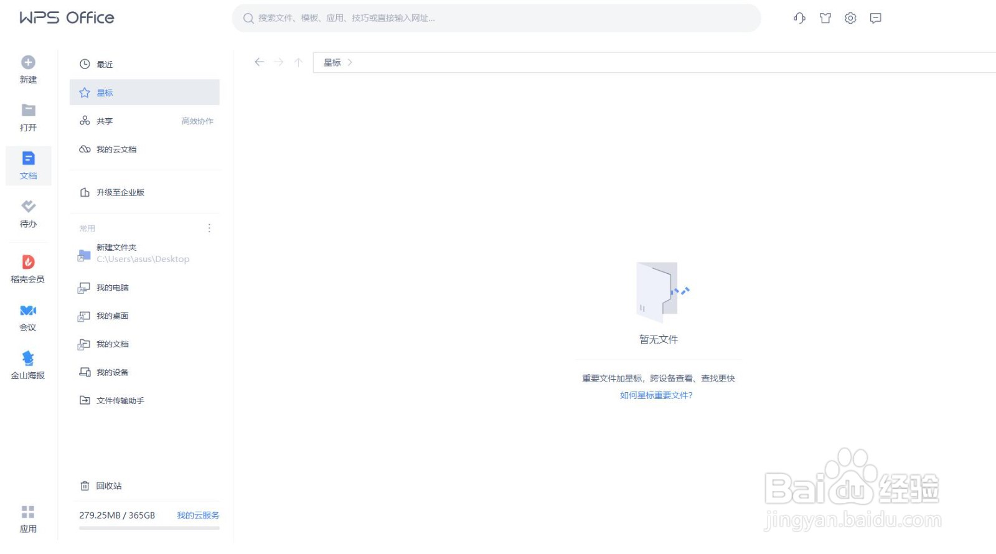Open the 常用 three-dot more menu
This screenshot has width=996, height=554.
click(209, 228)
